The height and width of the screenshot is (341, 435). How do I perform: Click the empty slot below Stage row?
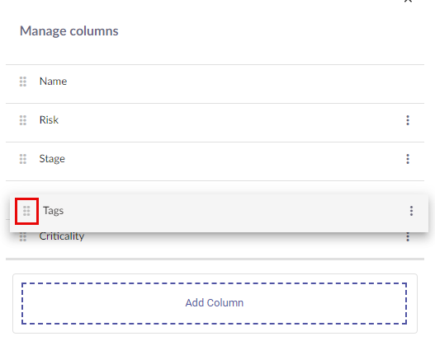[215, 188]
